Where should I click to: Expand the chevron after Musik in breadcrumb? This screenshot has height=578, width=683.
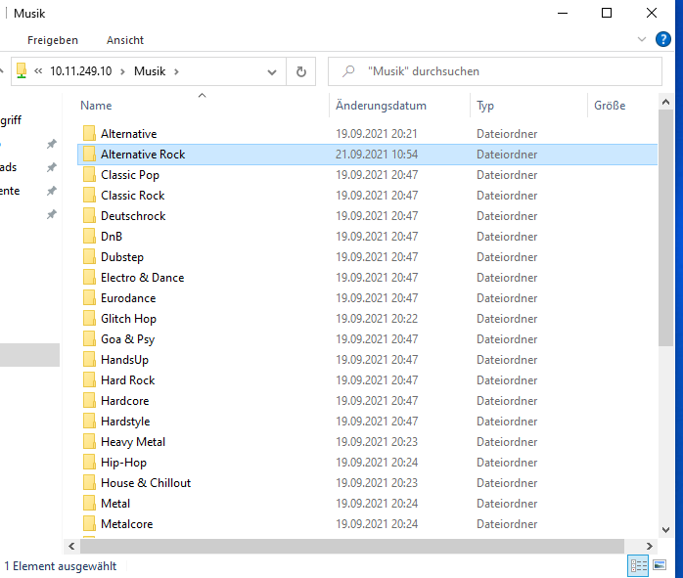[x=176, y=71]
